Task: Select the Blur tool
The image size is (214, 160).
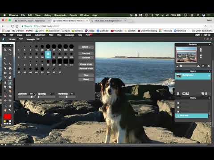Action: tap(5, 83)
